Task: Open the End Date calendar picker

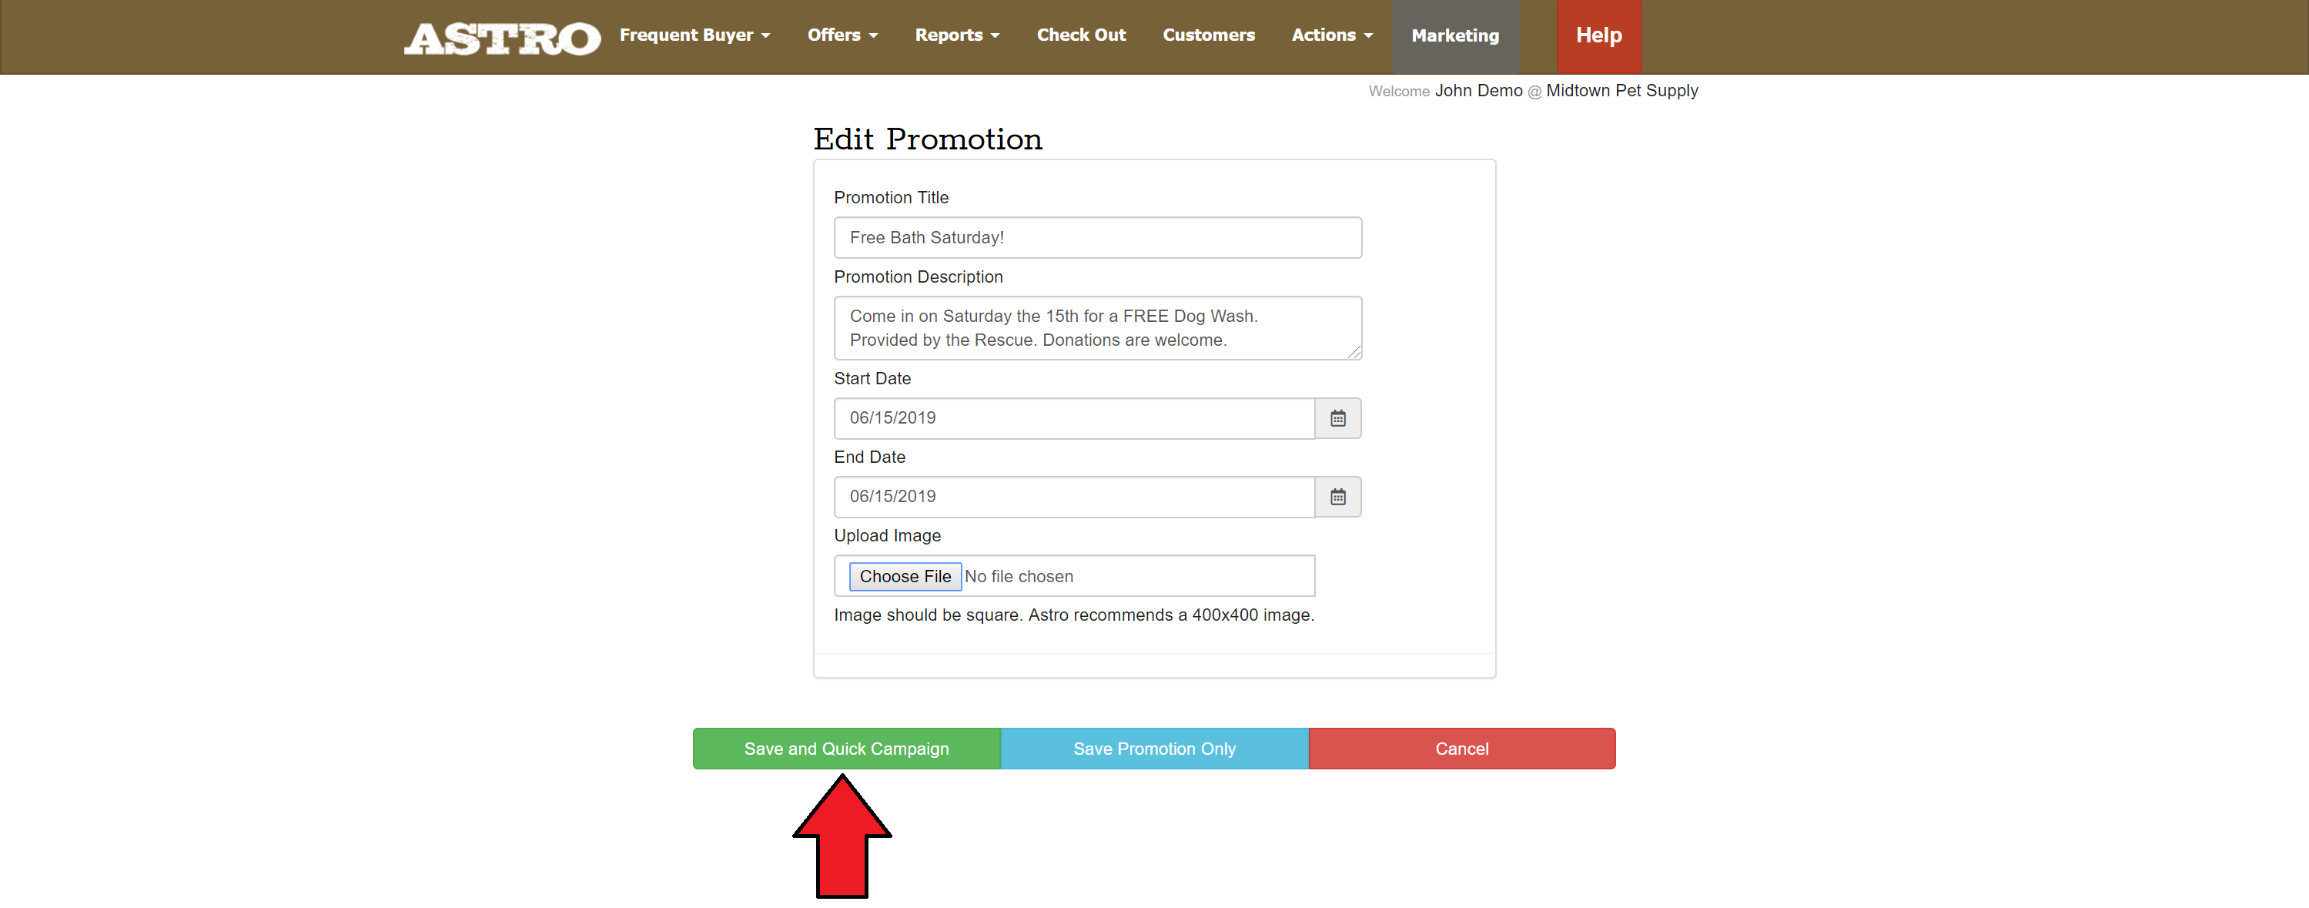Action: [x=1337, y=497]
